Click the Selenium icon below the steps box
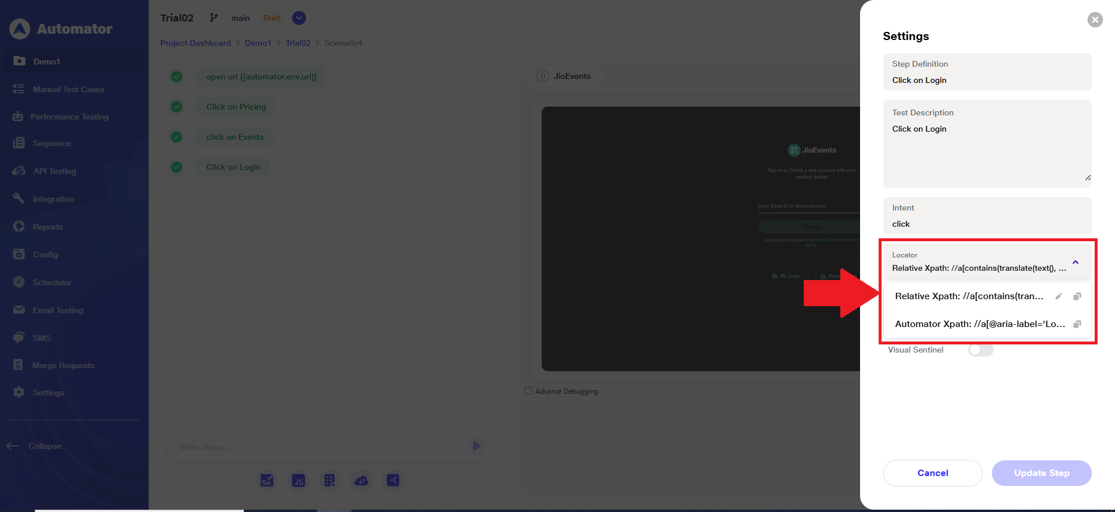 267,480
